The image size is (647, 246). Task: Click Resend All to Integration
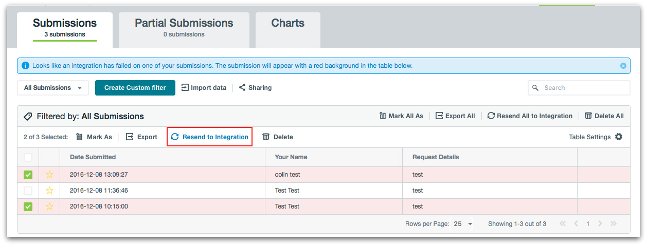pyautogui.click(x=530, y=116)
